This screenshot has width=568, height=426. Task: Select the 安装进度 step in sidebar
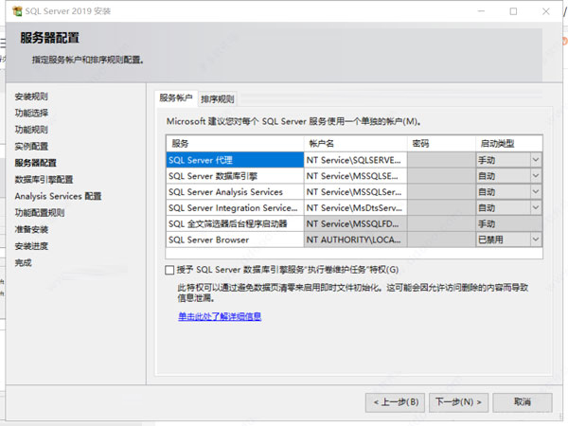coord(31,246)
